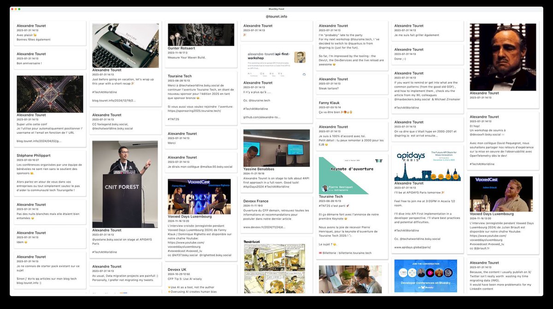The width and height of the screenshot is (553, 309).
Task: Click the #TechAtWorldline hashtag in the api-first workshop post
Action: [256, 109]
